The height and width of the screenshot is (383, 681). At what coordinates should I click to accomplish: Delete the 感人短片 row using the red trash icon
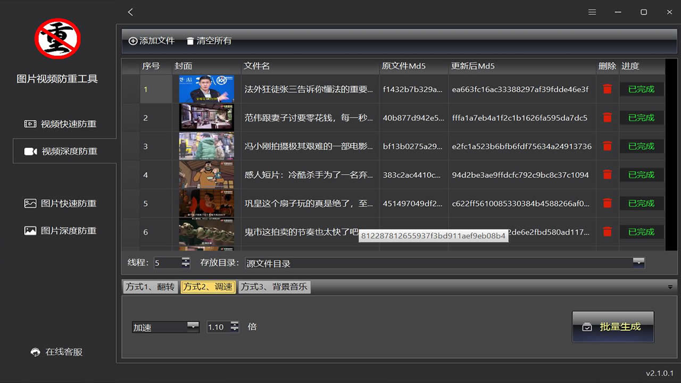607,174
